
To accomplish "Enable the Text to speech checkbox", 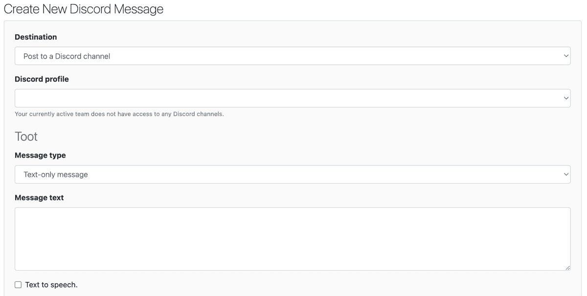I will (x=18, y=285).
